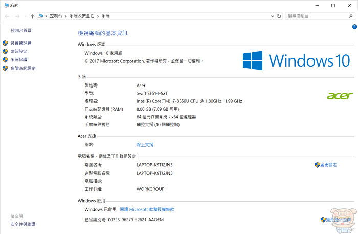358x234 pixels.
Task: Open help with the blue question mark
Action: coord(354,27)
